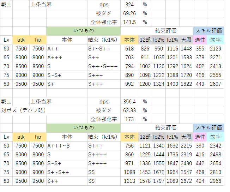Click the 適性 value 355

[x=200, y=49]
